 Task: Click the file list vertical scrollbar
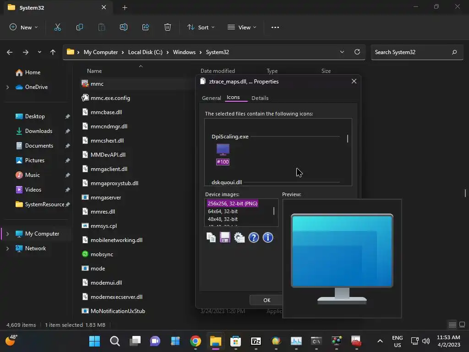(465, 193)
